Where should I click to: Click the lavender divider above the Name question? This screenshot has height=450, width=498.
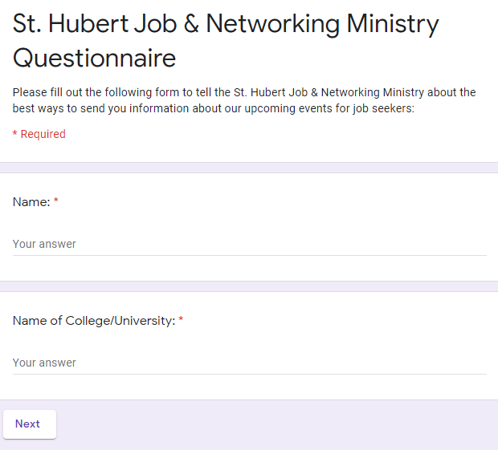tap(249, 168)
